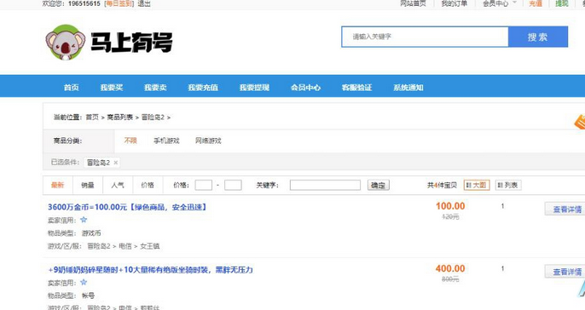This screenshot has height=310, width=585.
Task: Open the 系统通知 navigation item
Action: click(408, 88)
